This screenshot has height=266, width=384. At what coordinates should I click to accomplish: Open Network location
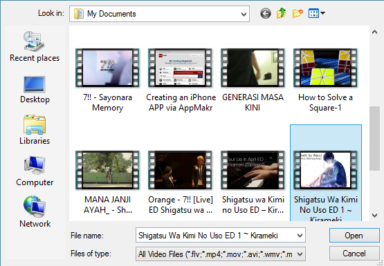point(35,211)
